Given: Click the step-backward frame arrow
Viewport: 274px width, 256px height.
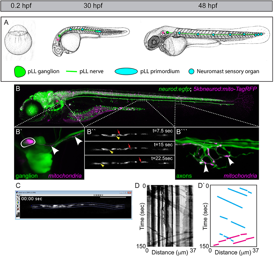Looking at the screenshot, I should (96, 195).
